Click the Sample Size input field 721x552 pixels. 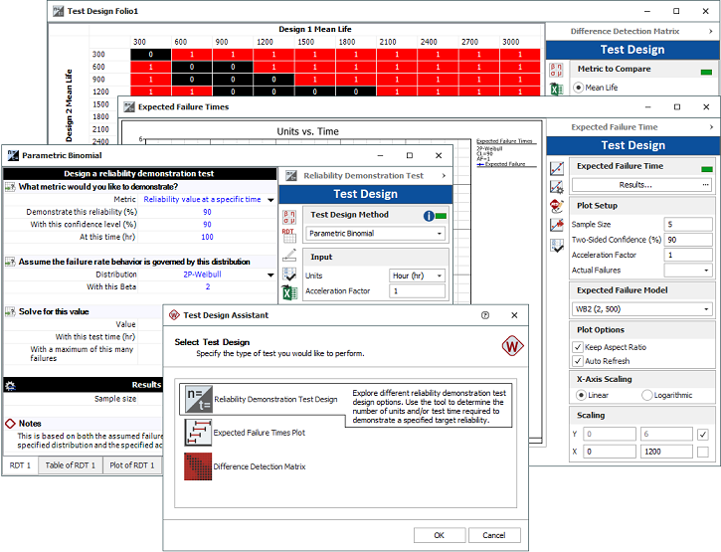point(687,225)
